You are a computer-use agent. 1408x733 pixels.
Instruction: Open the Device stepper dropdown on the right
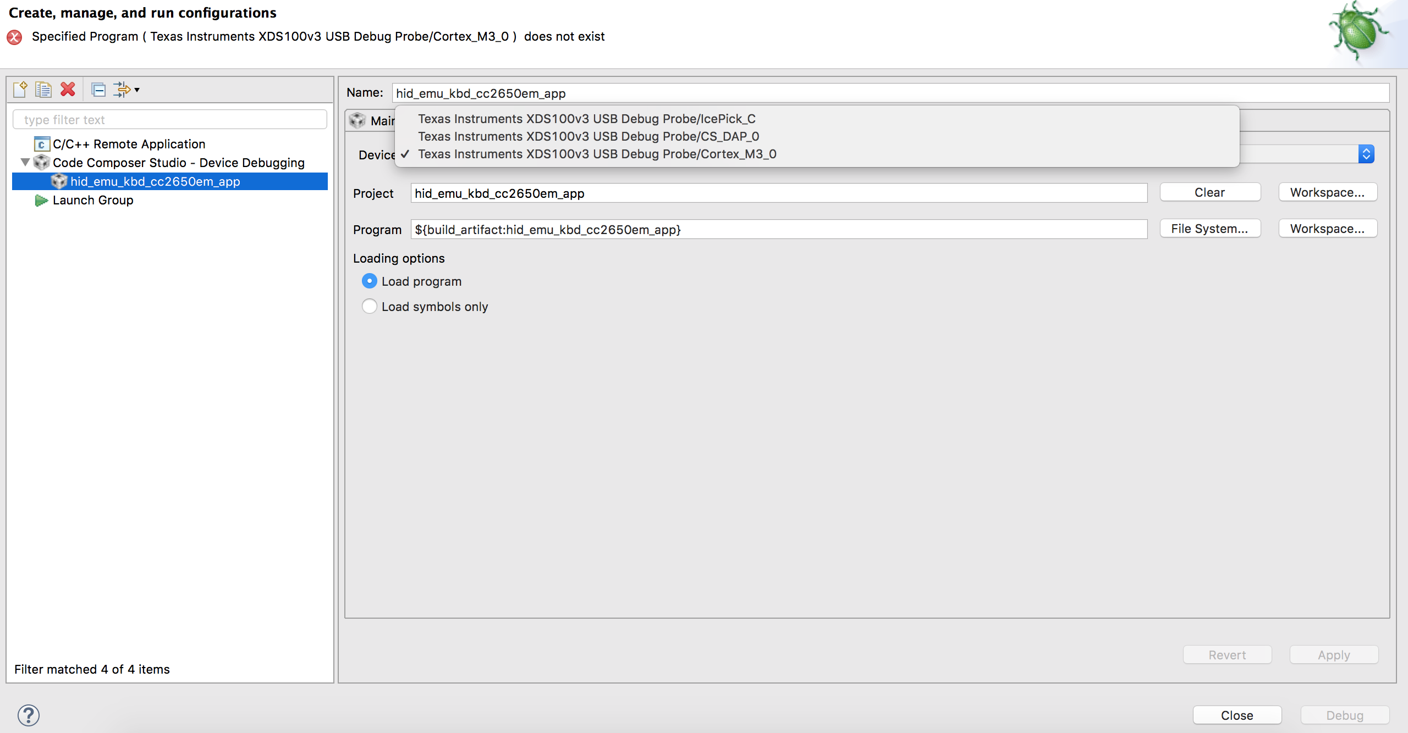coord(1366,154)
